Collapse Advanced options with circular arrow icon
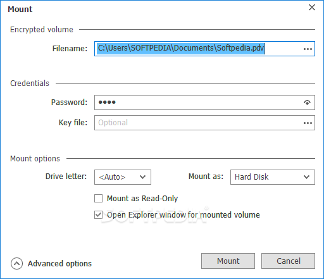Image resolution: width=324 pixels, height=279 pixels. (x=16, y=263)
